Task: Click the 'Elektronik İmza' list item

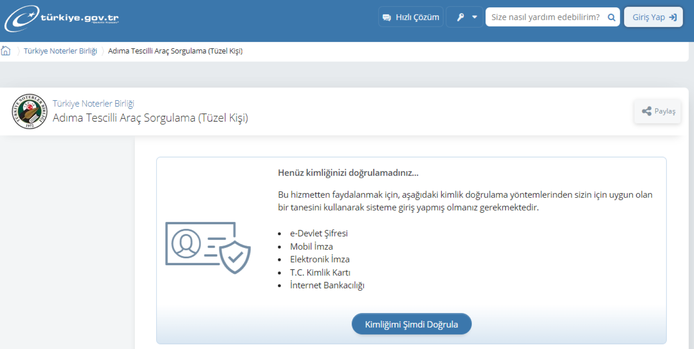Action: tap(320, 259)
